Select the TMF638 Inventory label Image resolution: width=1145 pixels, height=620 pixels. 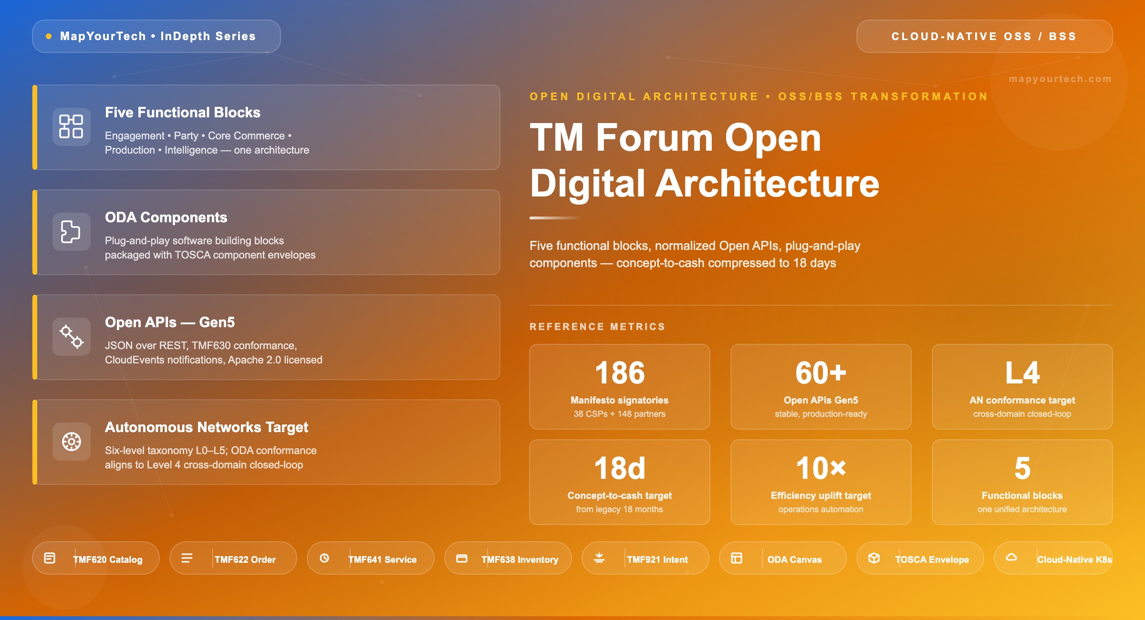tap(520, 559)
